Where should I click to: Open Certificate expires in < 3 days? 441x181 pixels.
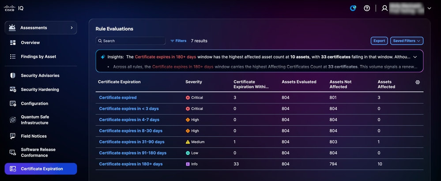point(129,109)
